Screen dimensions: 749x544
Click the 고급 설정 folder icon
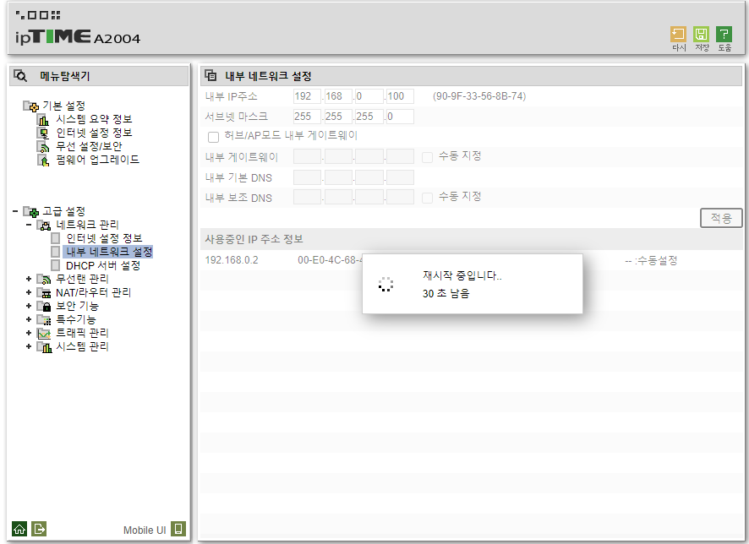[x=31, y=211]
